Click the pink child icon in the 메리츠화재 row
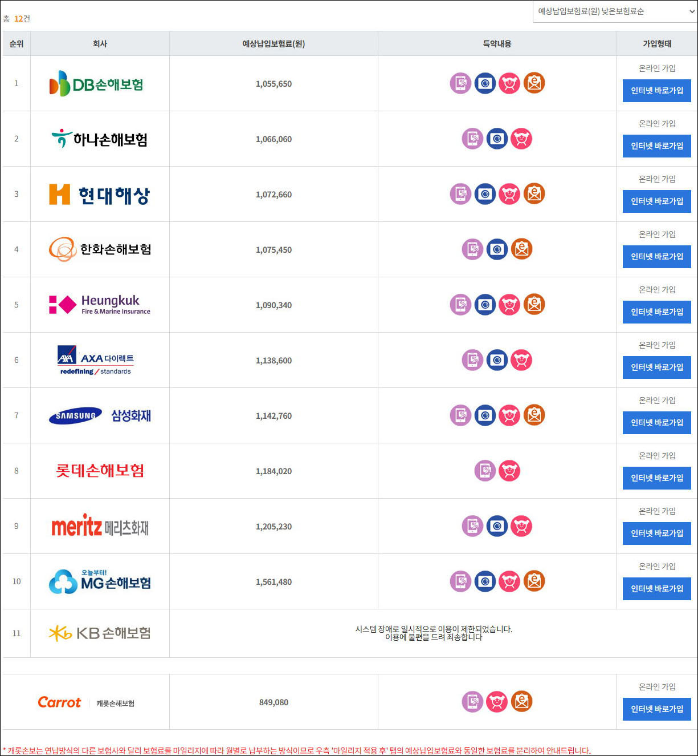This screenshot has width=698, height=756. point(521,526)
